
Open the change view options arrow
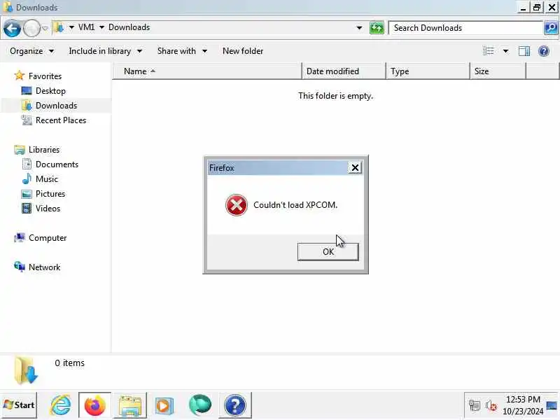click(x=505, y=51)
